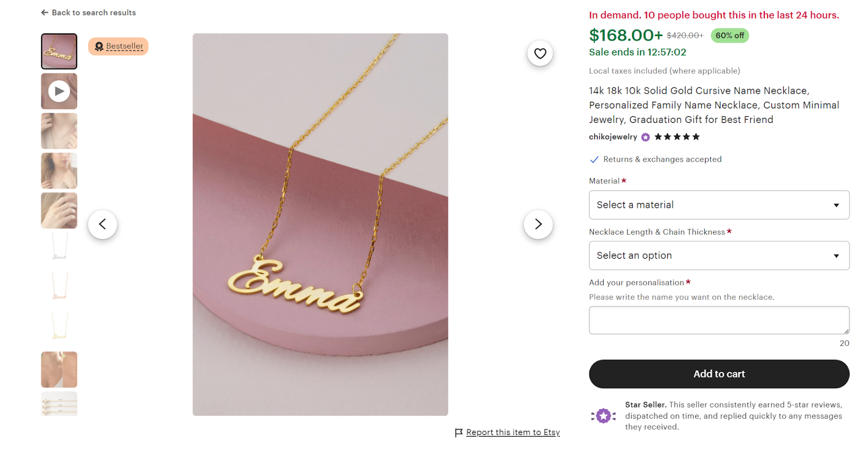The width and height of the screenshot is (863, 457).
Task: Click the five-star rating stars
Action: (677, 137)
